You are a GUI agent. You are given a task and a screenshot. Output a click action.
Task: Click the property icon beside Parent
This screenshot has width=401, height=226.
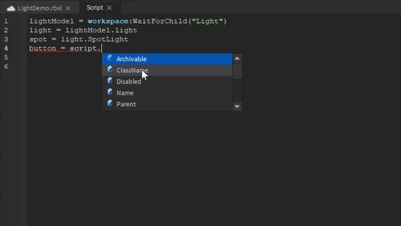click(x=110, y=103)
